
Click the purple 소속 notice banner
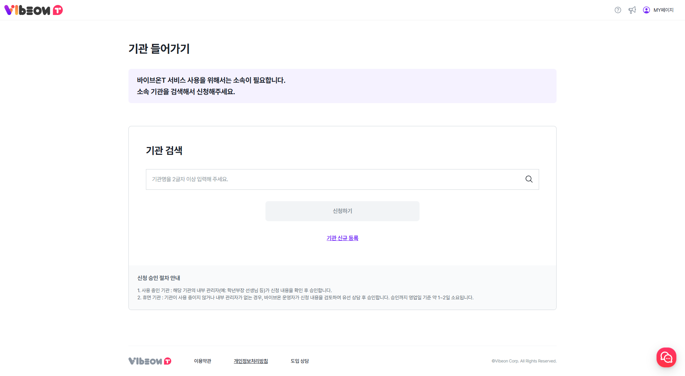click(342, 86)
